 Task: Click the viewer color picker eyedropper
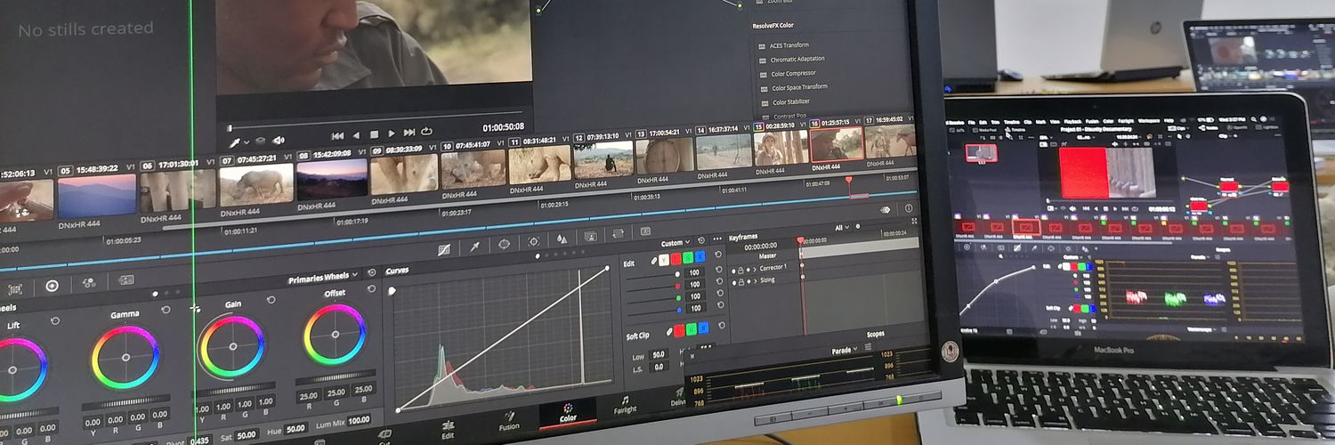click(234, 143)
